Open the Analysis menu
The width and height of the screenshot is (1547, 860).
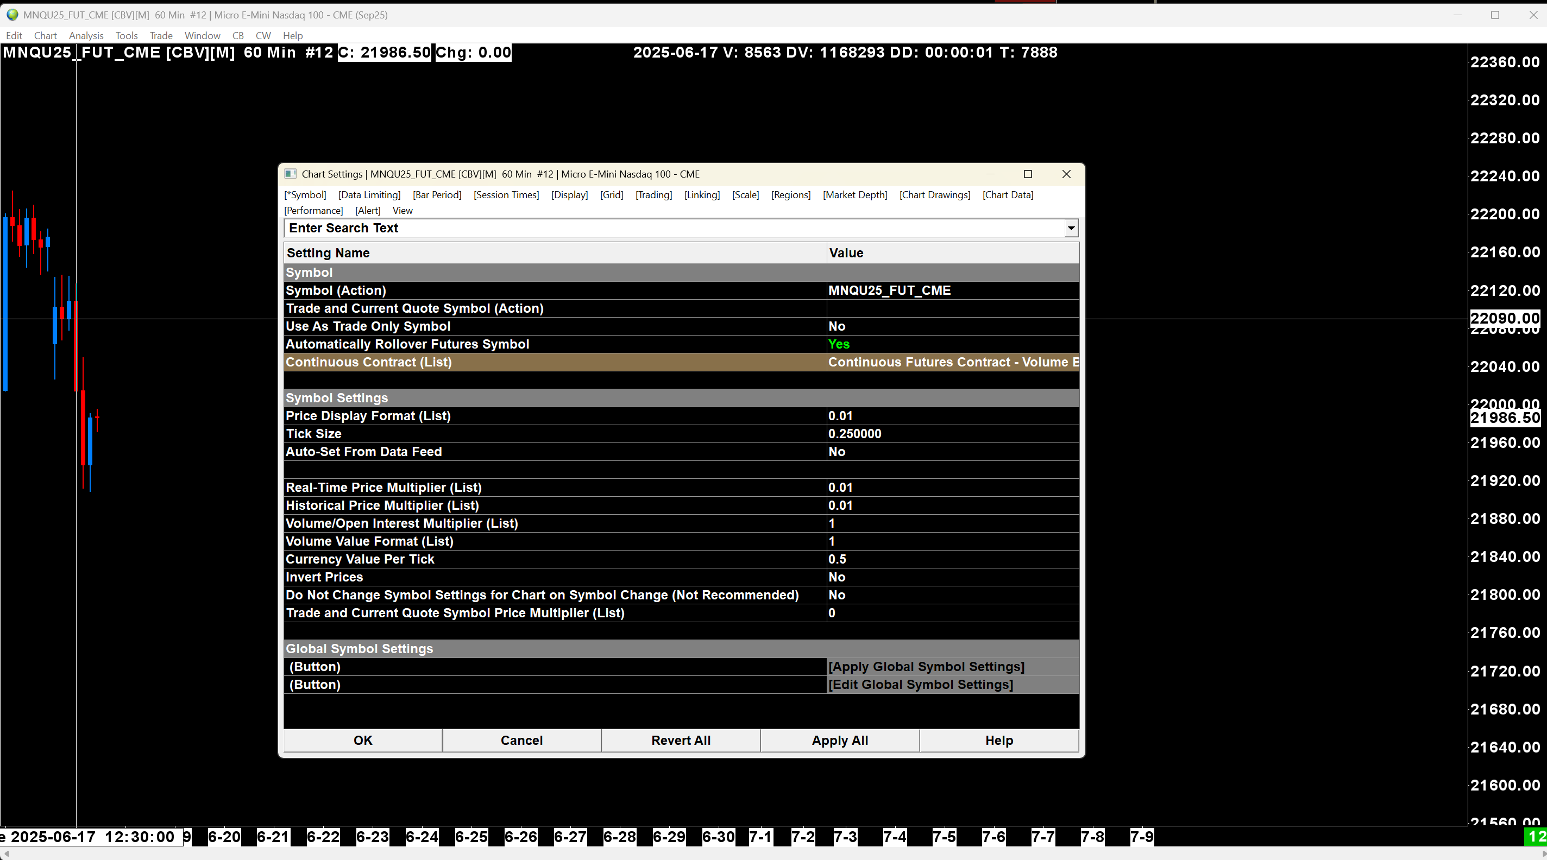click(86, 35)
